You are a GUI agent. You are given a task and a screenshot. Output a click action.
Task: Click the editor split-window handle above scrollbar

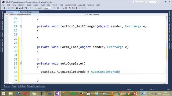pyautogui.click(x=167, y=17)
